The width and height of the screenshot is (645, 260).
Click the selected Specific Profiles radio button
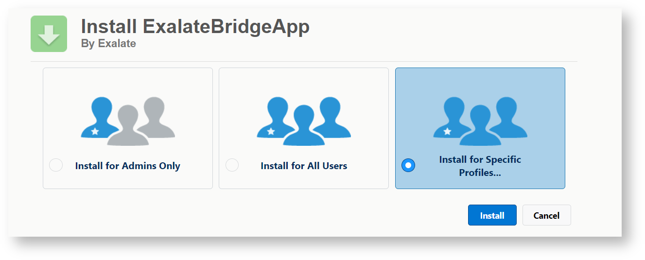point(408,165)
